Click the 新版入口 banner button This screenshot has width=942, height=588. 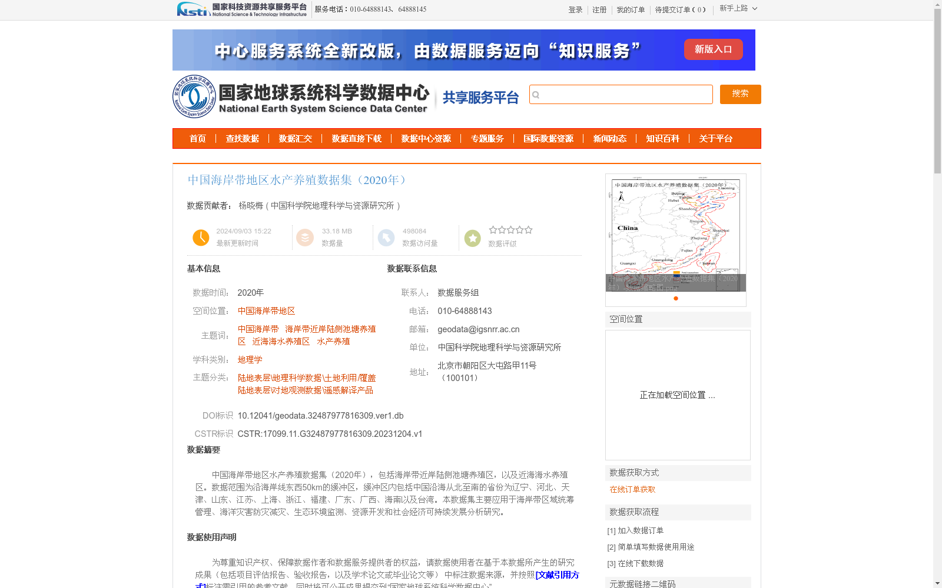(713, 49)
